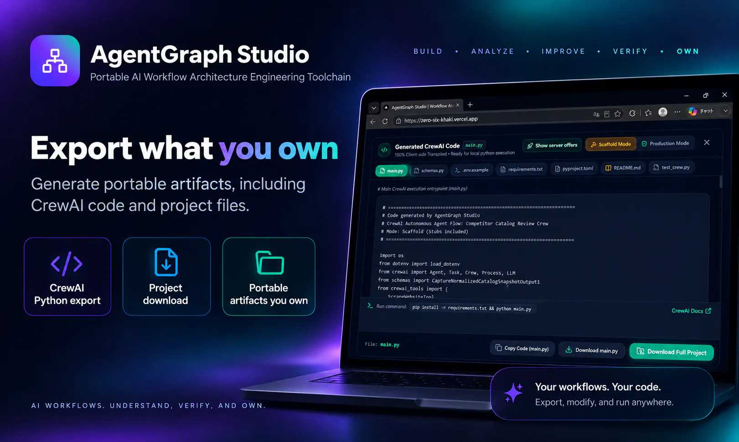Click the '# Main CrewAI execution entrypoint' comment

coord(422,189)
